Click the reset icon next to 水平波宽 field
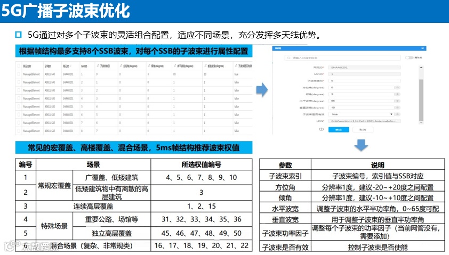Screen dimensions: 449x255 (397, 101)
